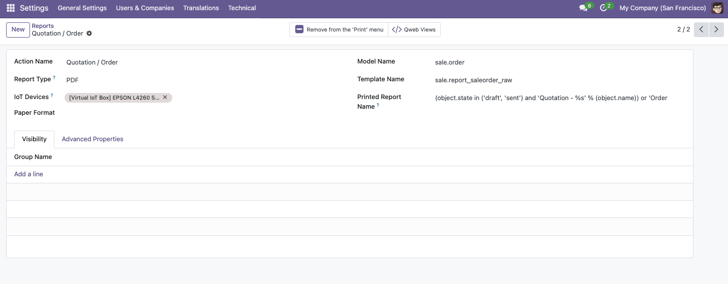Click the help mark next to Report Type
Screen dimensions: 728x284
coord(54,78)
